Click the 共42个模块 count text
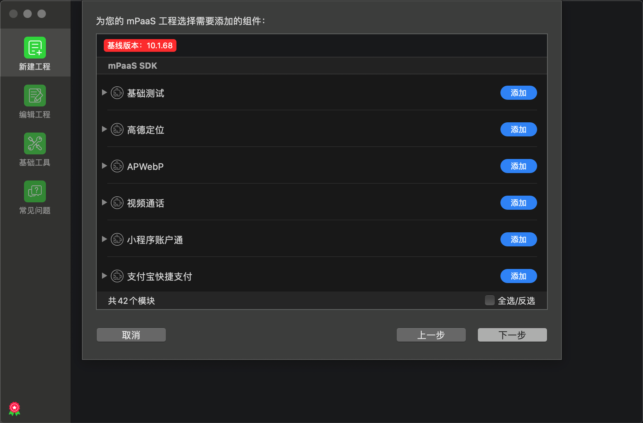This screenshot has height=423, width=643. [131, 301]
